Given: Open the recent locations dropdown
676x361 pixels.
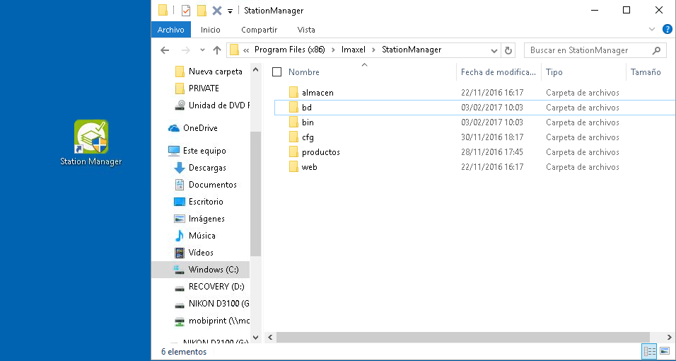Looking at the screenshot, I should tap(202, 50).
